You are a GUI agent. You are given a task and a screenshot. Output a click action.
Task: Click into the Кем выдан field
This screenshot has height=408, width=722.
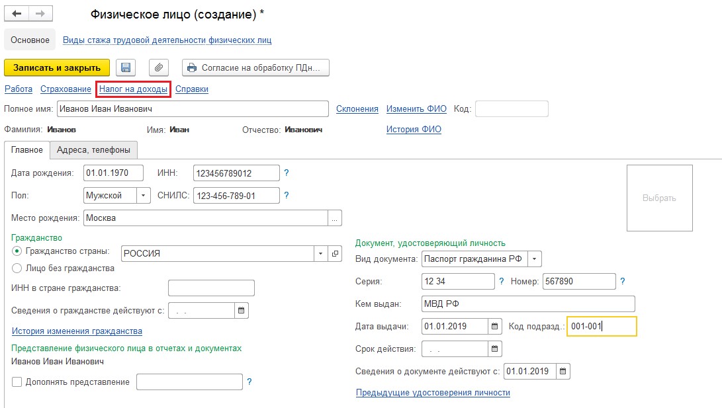[x=527, y=304]
